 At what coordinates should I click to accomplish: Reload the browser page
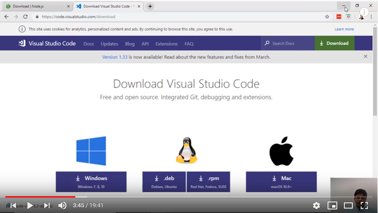click(25, 17)
